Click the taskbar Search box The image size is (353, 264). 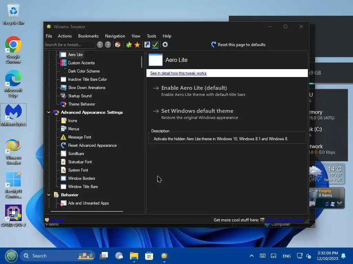(58, 256)
